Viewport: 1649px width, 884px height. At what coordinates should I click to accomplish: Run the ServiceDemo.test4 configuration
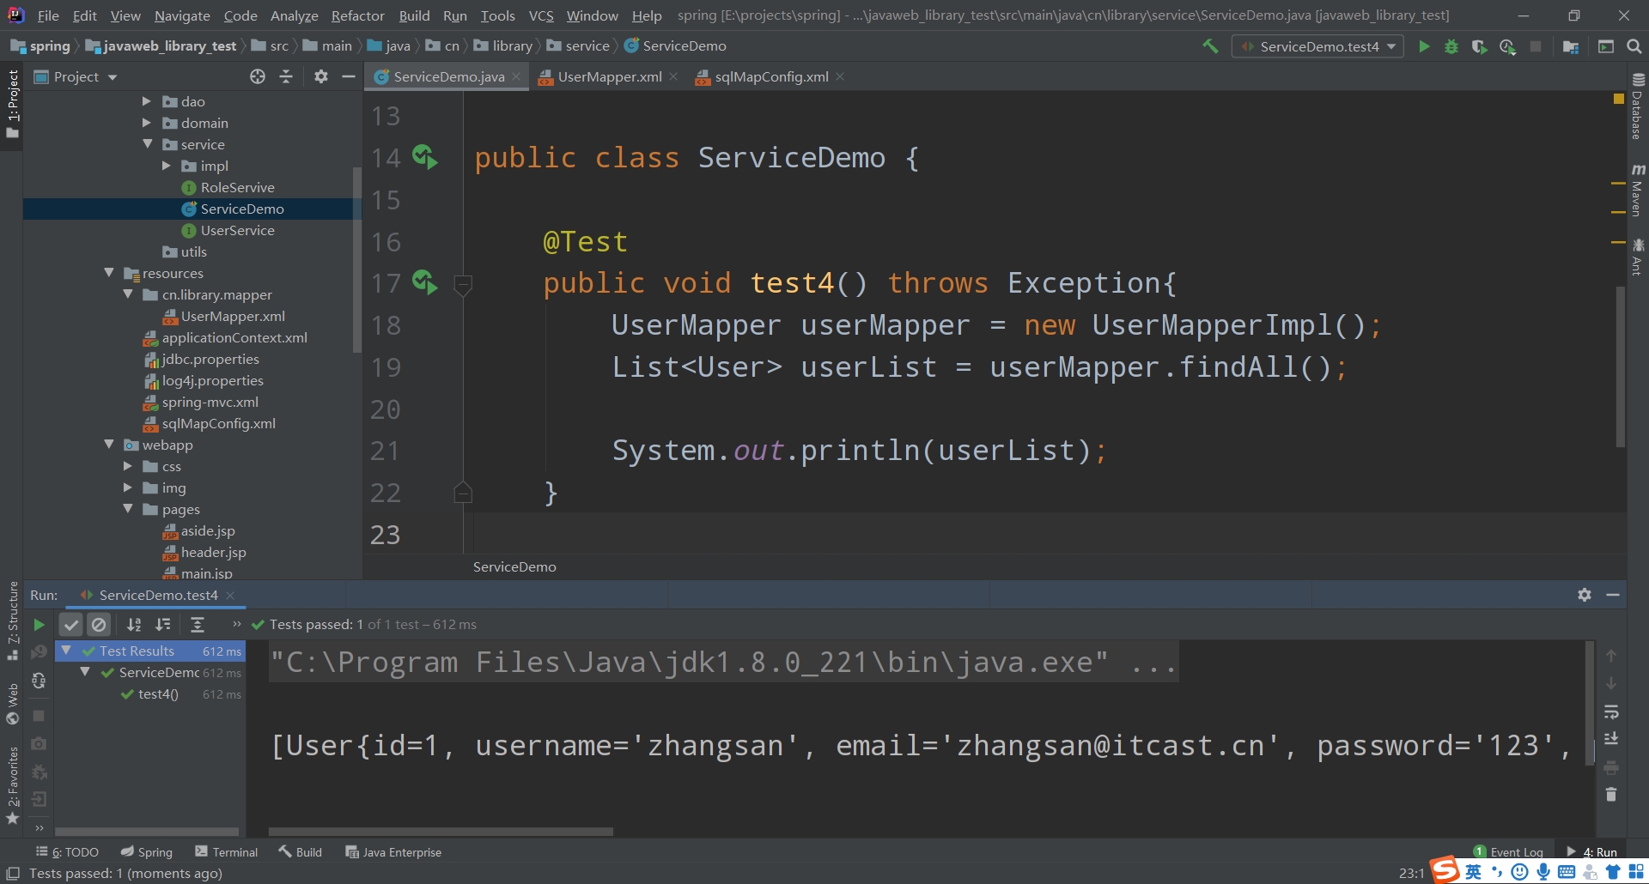point(1425,46)
